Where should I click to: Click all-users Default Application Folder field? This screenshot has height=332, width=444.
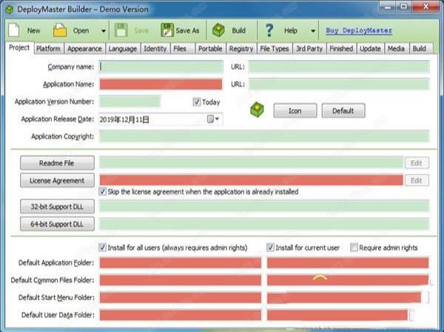point(181,262)
